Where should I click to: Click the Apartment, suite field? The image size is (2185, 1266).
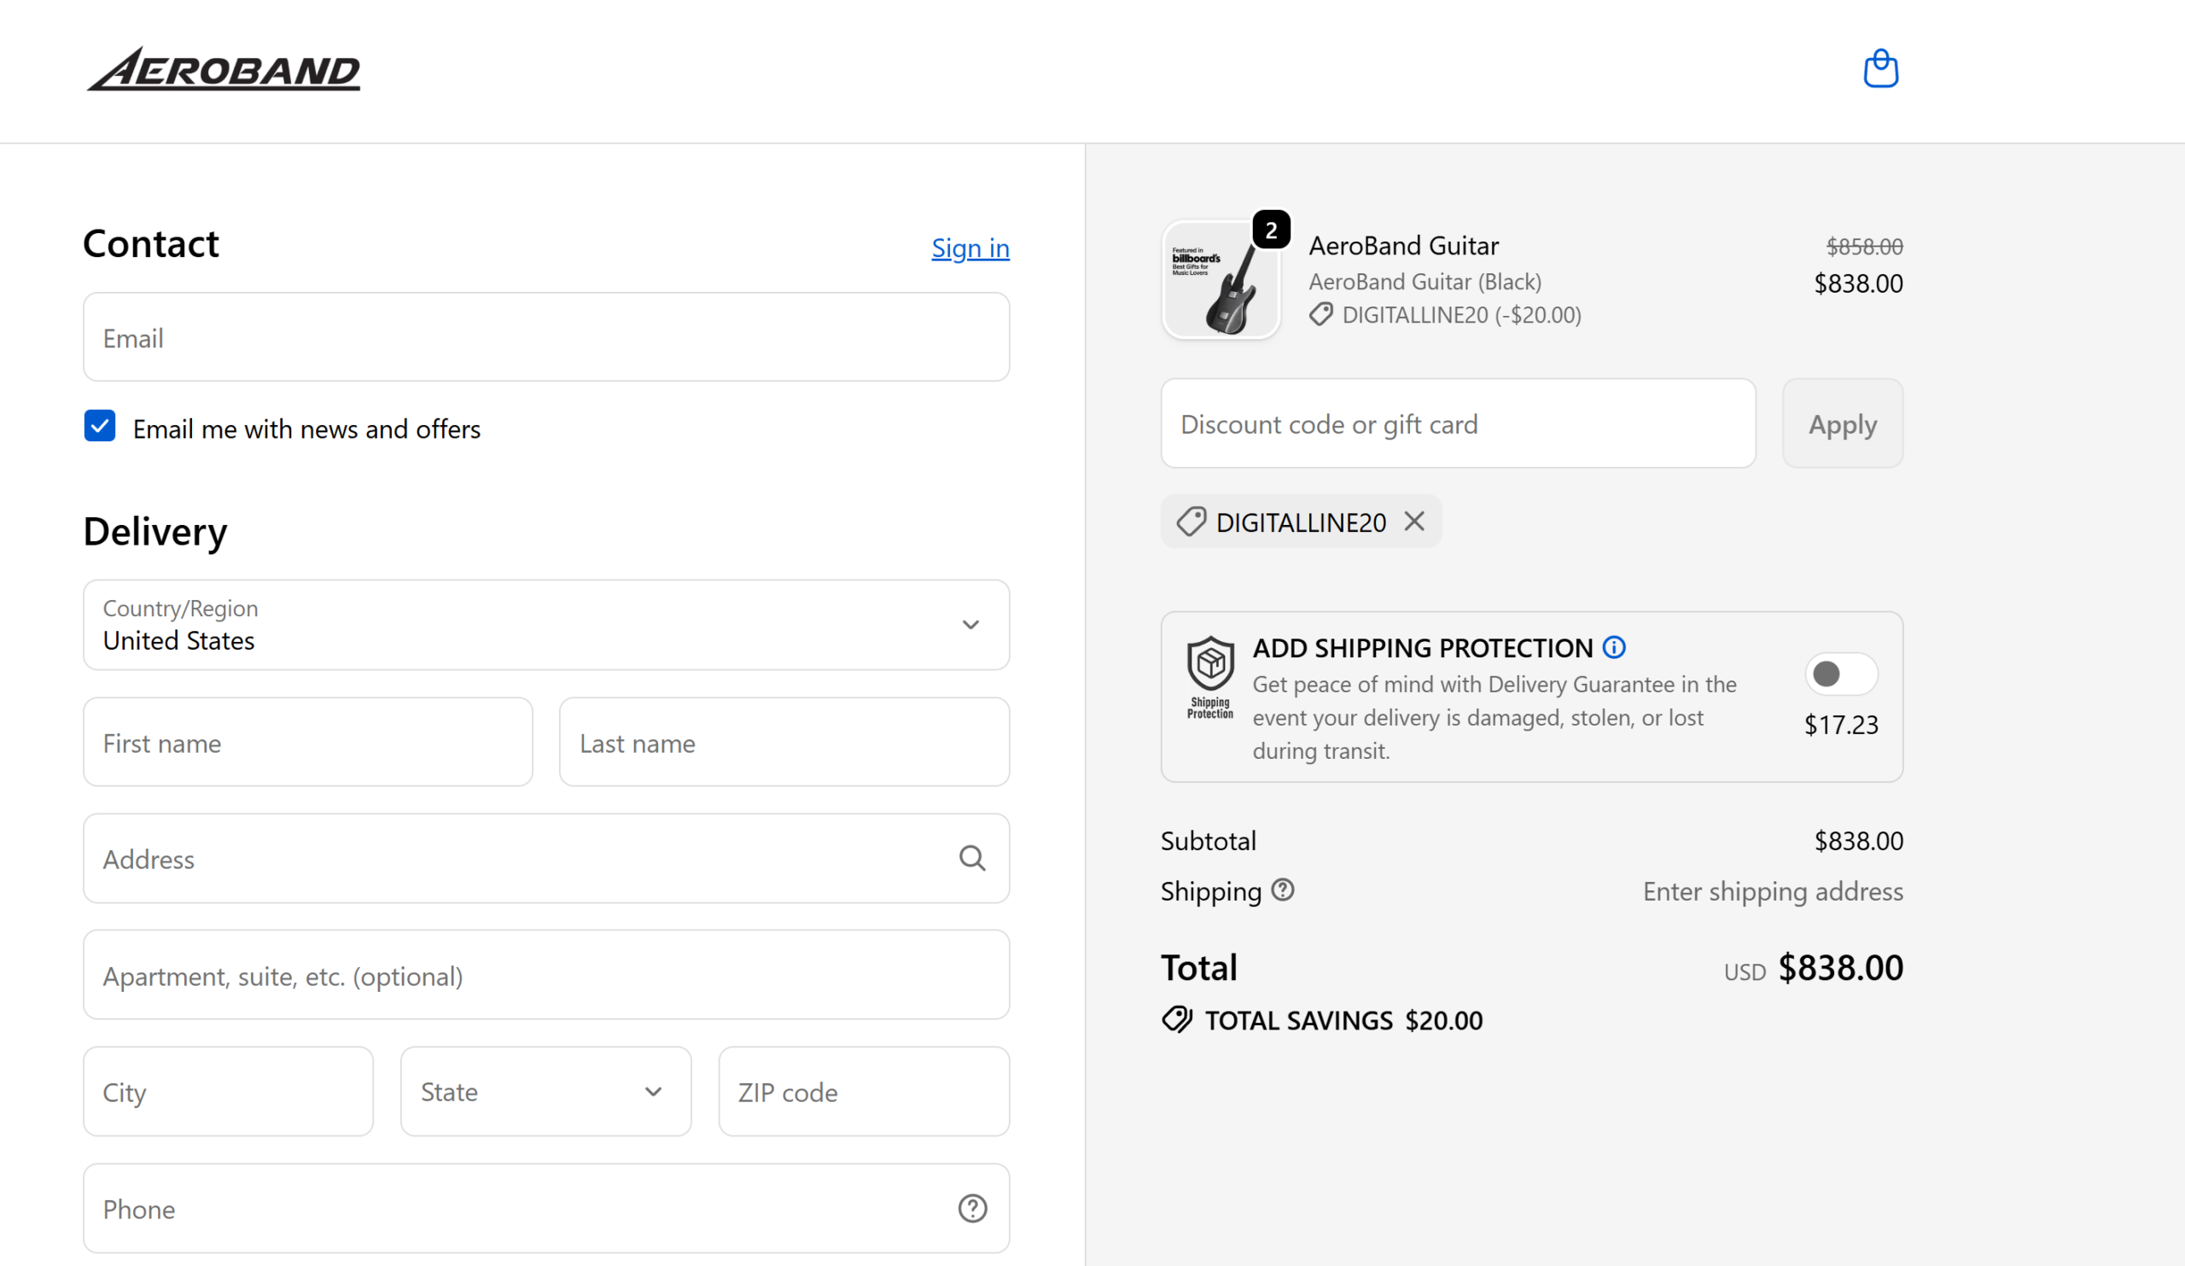click(546, 975)
